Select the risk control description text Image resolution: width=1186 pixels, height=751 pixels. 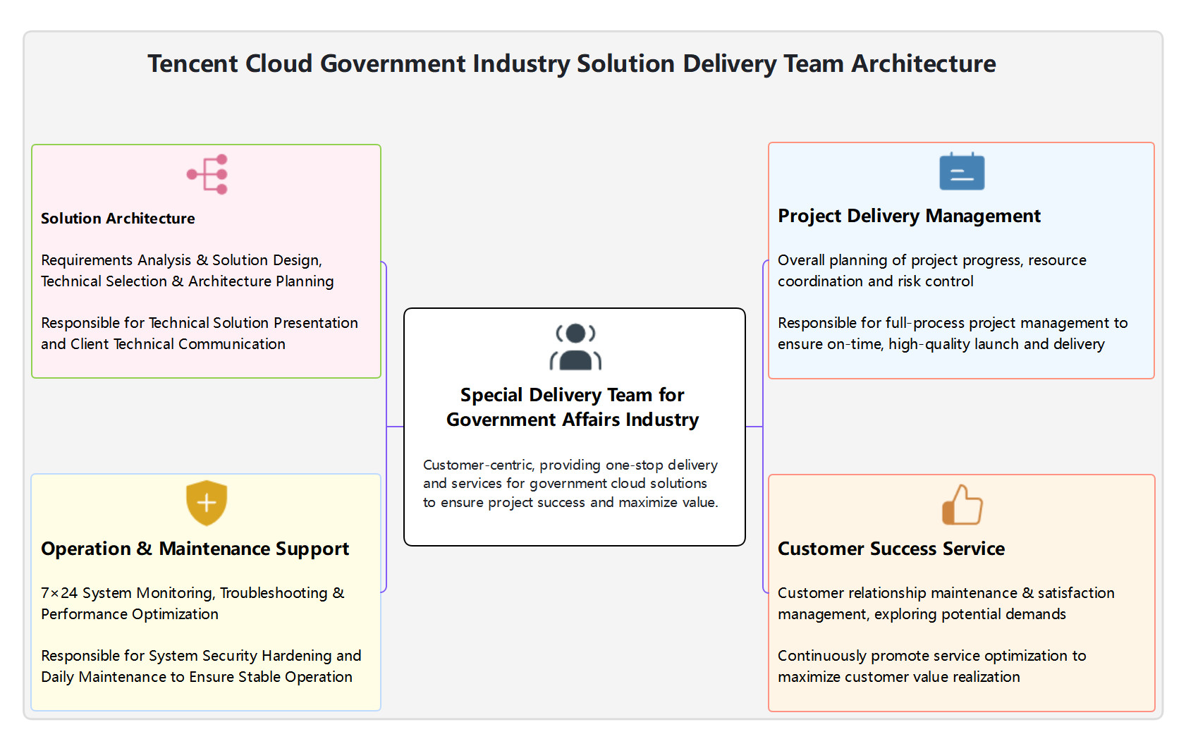point(932,270)
